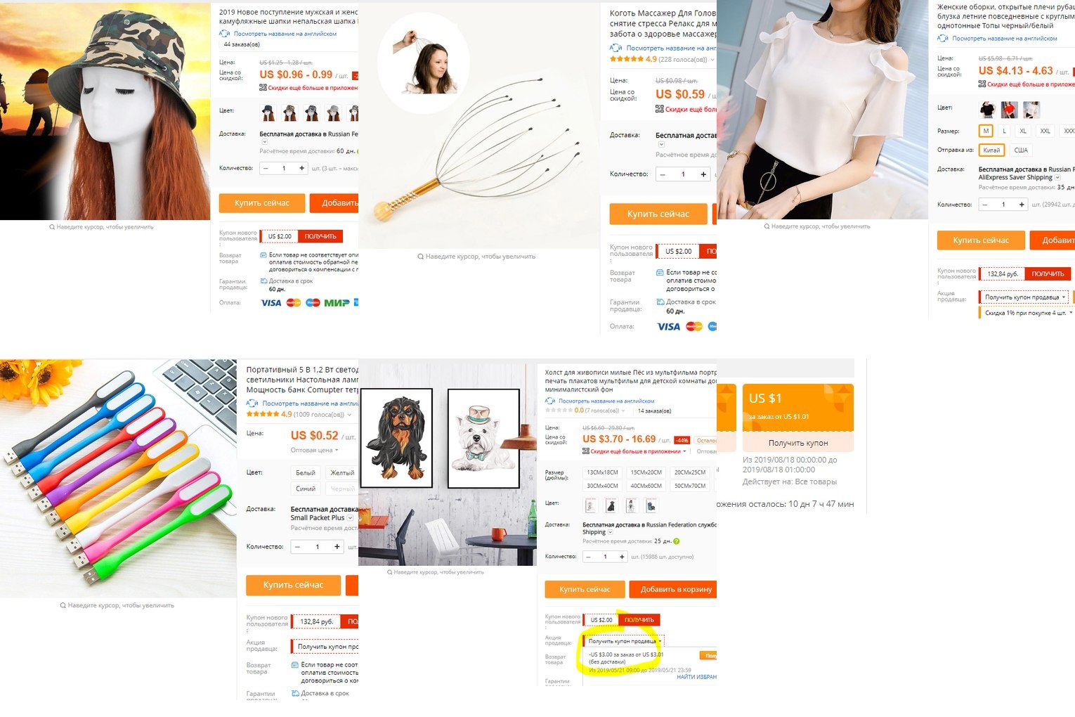The image size is (1075, 717).
Task: Select size XL for the blouse
Action: [1023, 131]
